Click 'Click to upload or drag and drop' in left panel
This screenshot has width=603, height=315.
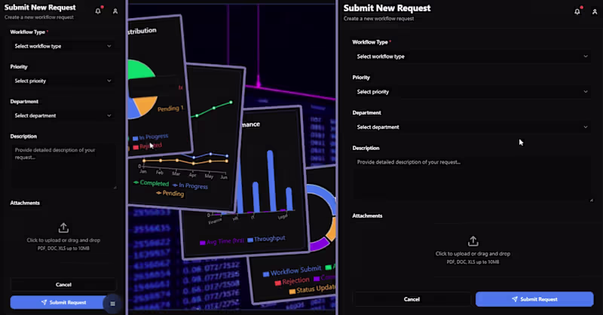point(63,240)
